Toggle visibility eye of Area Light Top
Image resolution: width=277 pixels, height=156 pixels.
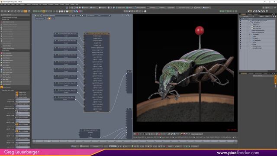(241, 27)
